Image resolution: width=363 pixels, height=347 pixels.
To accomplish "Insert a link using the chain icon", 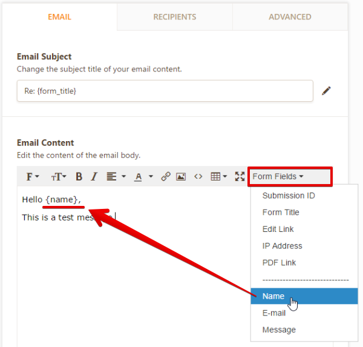I will click(x=166, y=177).
